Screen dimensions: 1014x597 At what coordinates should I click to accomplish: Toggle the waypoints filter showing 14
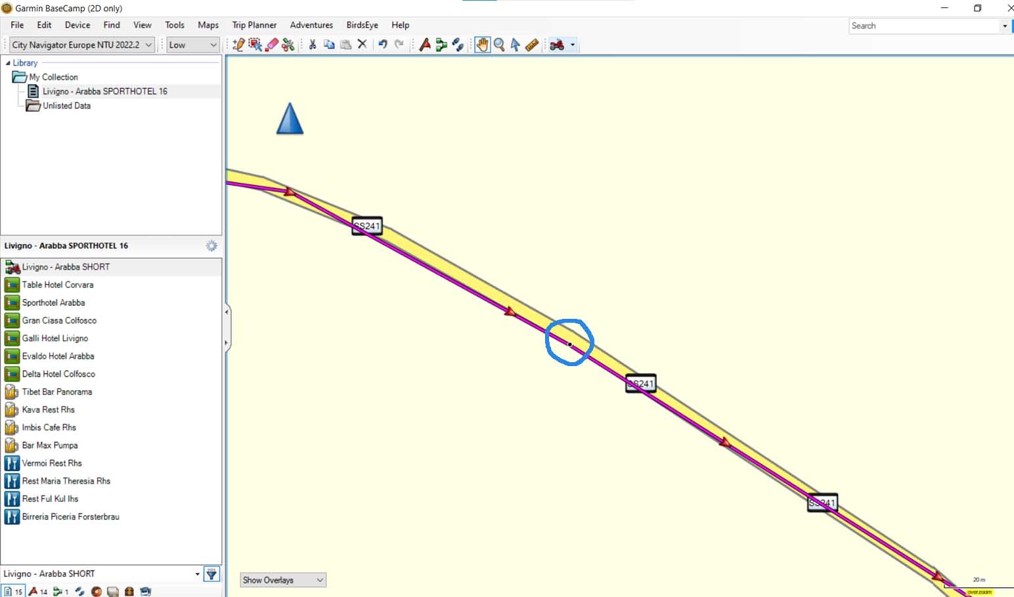coord(38,591)
